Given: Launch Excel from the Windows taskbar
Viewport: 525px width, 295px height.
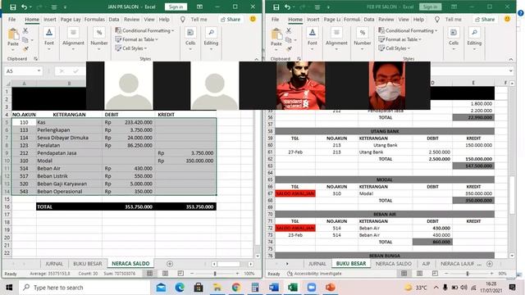Looking at the screenshot, I should coord(293,288).
